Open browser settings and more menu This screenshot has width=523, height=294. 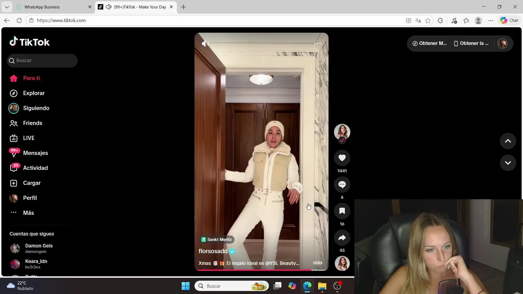click(491, 20)
